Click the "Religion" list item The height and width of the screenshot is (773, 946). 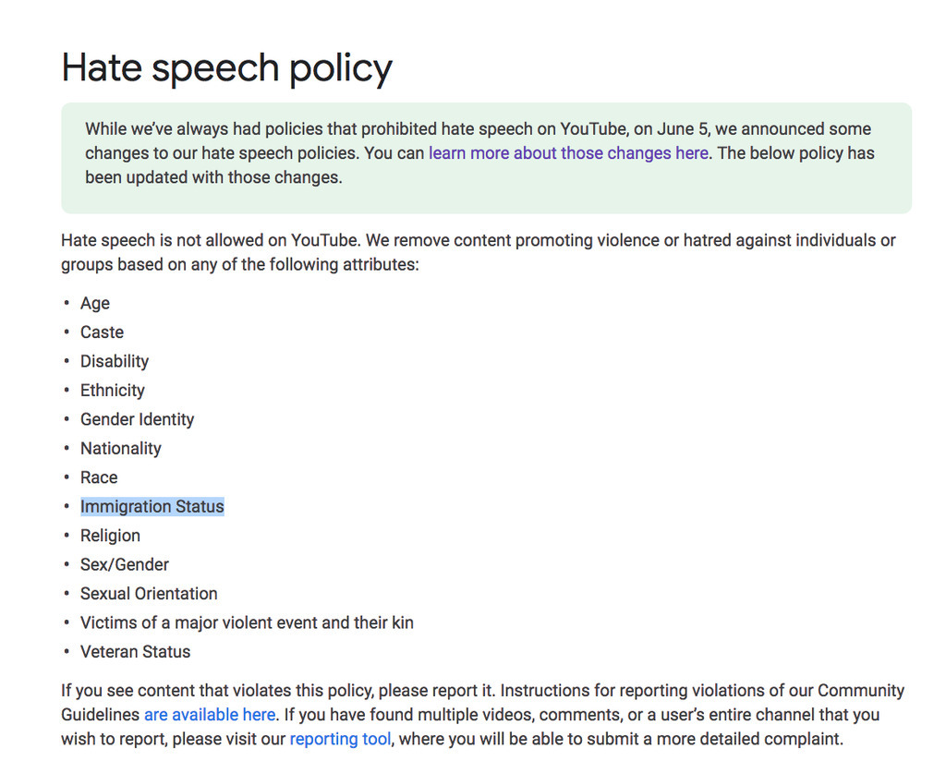click(x=110, y=537)
